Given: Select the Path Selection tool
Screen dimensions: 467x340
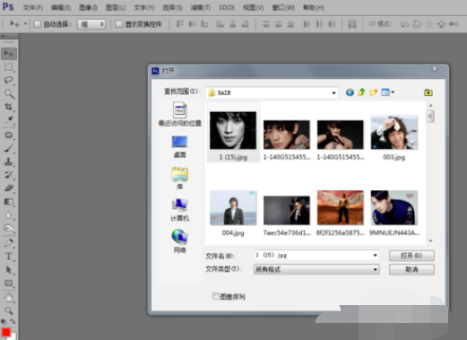Looking at the screenshot, I should tap(9, 270).
